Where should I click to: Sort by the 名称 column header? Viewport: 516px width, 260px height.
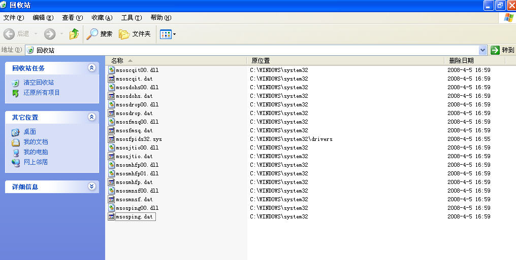point(176,61)
